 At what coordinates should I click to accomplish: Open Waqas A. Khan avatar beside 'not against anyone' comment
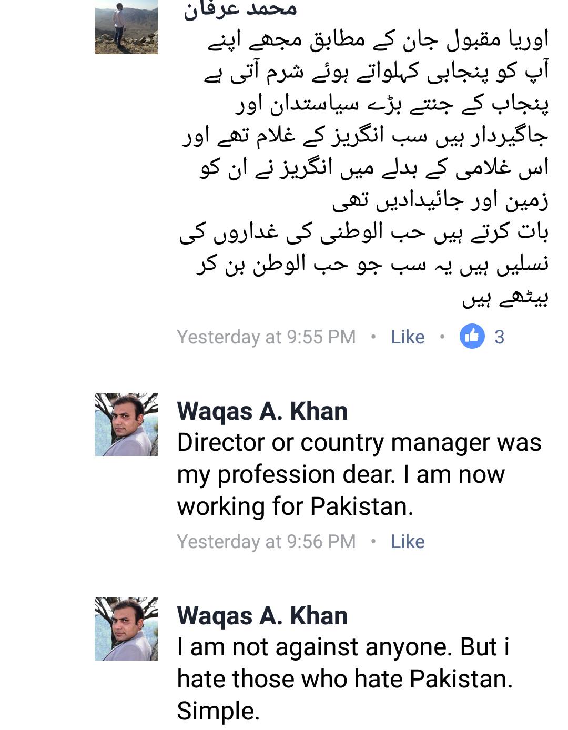pos(126,629)
